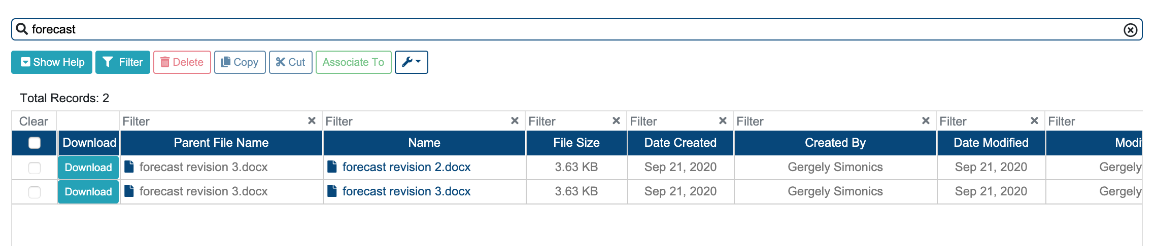Click Created By cell in forecast revision 2.docx row
Viewport: 1156px width, 246px height.
pos(835,167)
